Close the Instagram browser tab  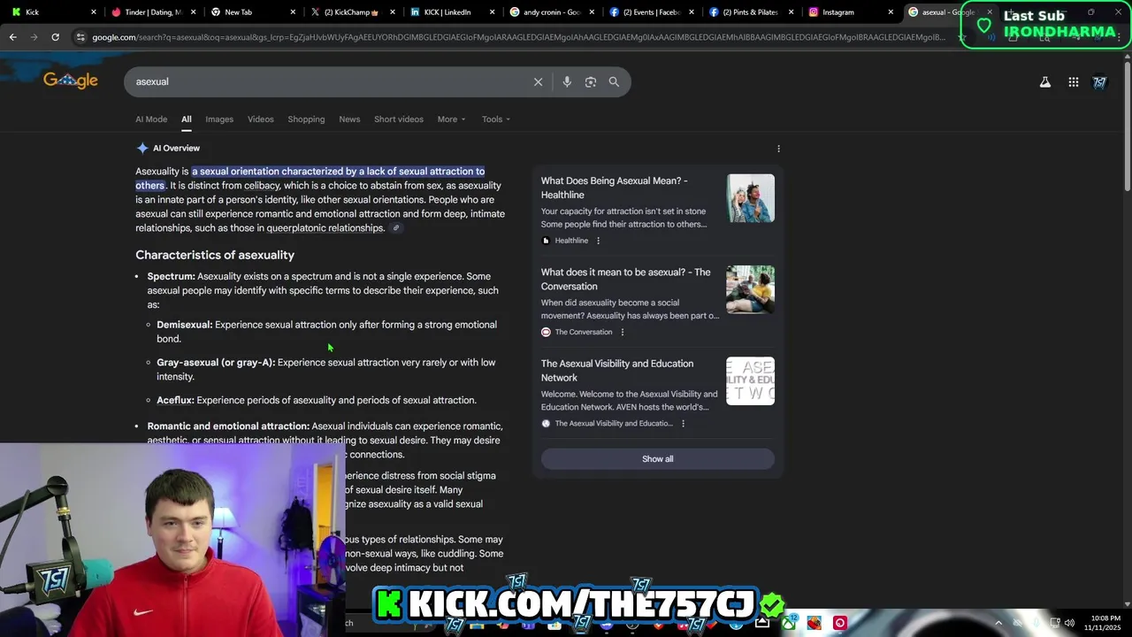pos(891,12)
